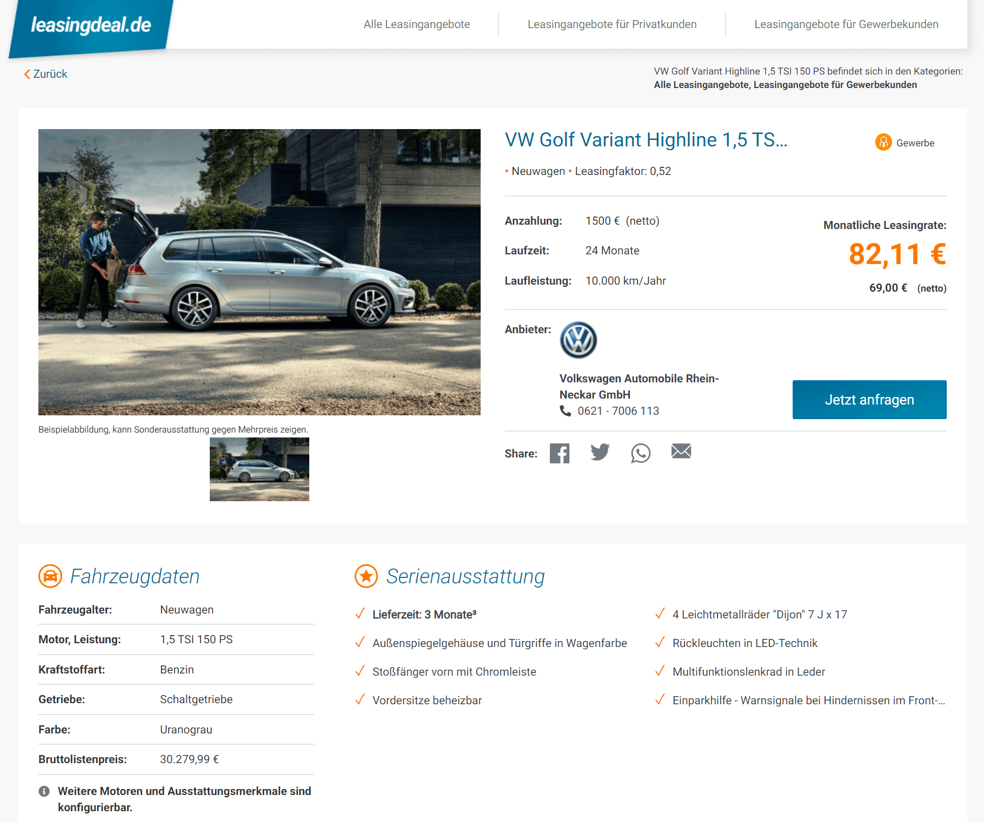Click Volkswagen Automobile Rhein-Neckar GmbH name
This screenshot has height=822, width=984.
tap(639, 387)
